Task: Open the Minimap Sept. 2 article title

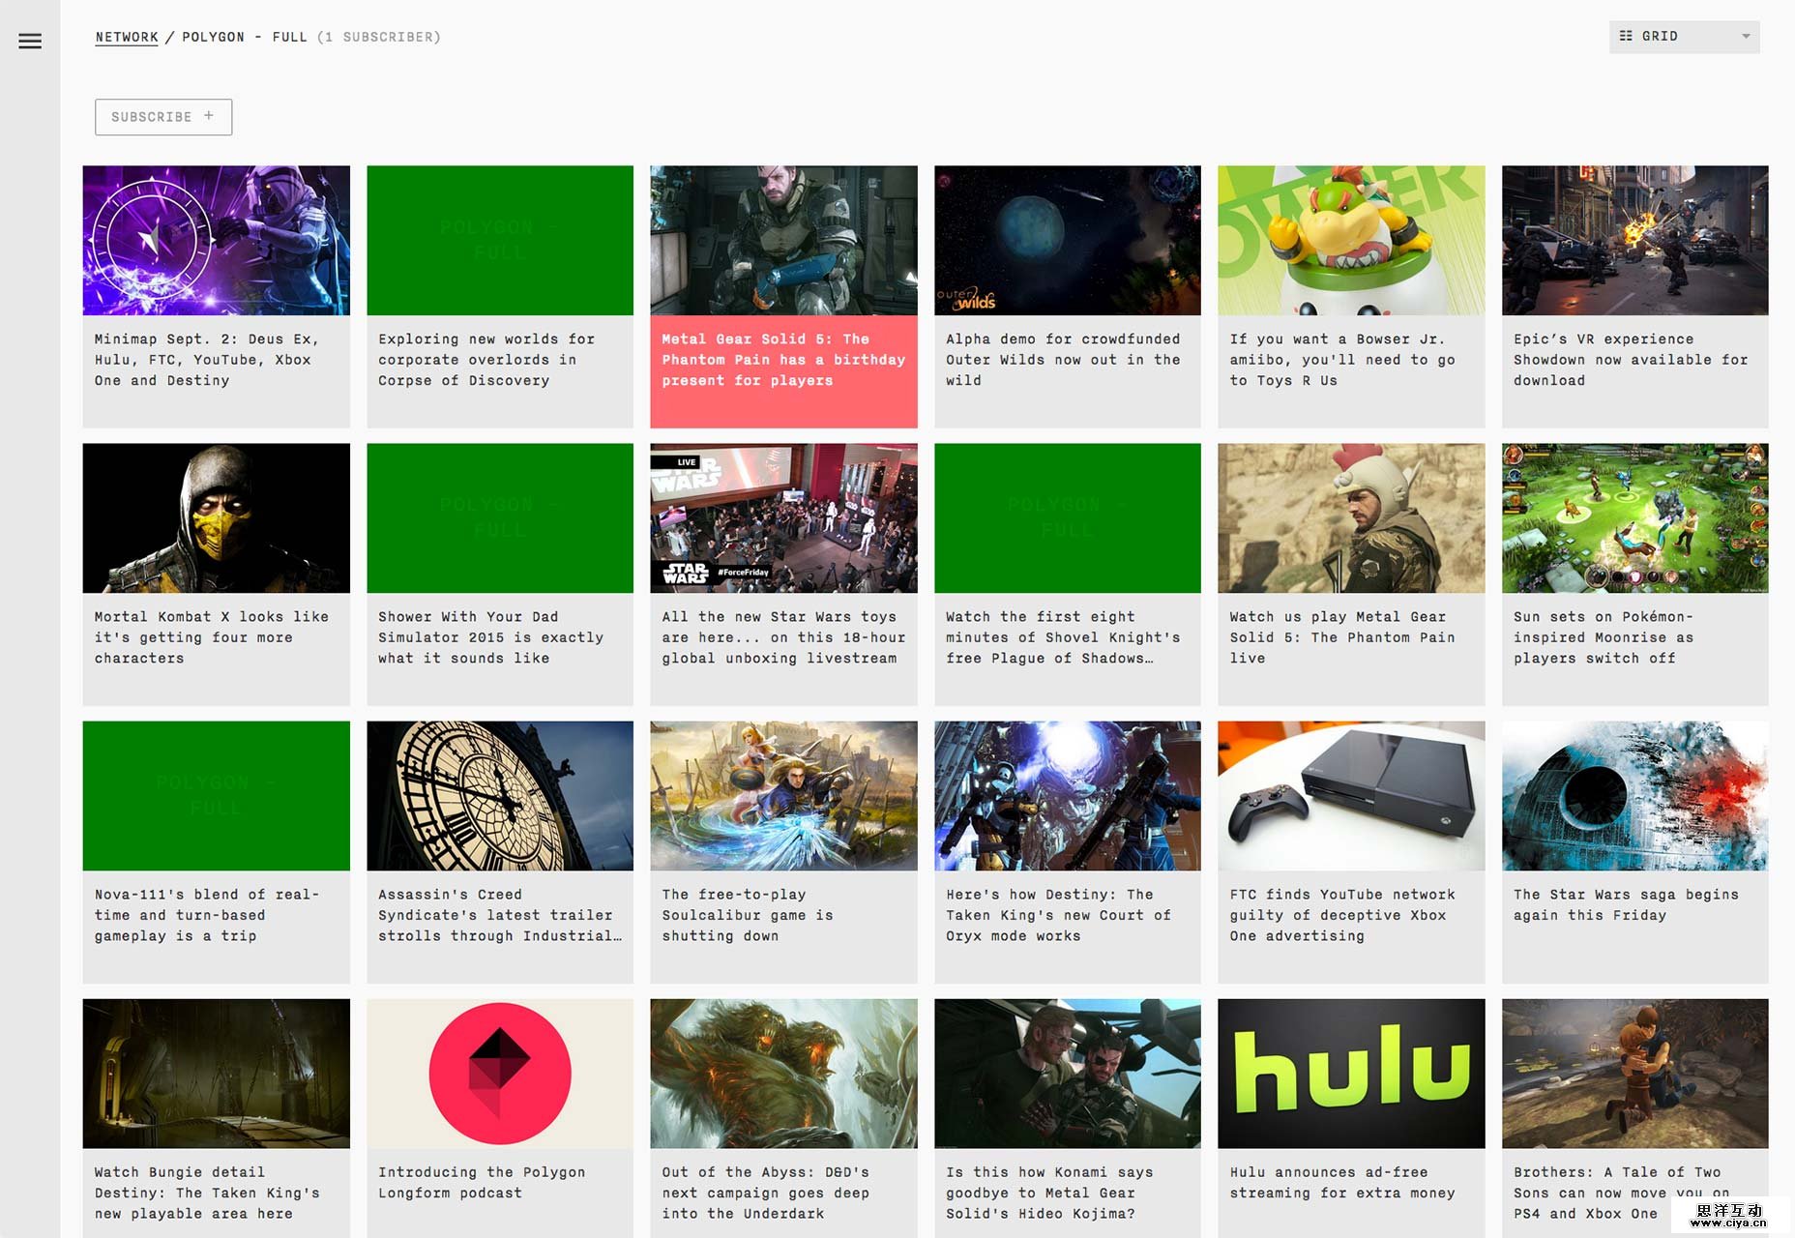Action: [206, 360]
